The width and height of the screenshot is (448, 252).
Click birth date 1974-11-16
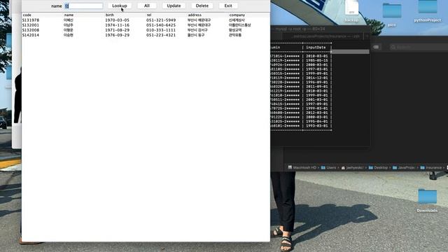117,25
